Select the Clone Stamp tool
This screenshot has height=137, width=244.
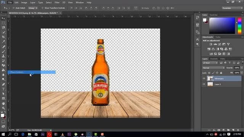point(3,56)
